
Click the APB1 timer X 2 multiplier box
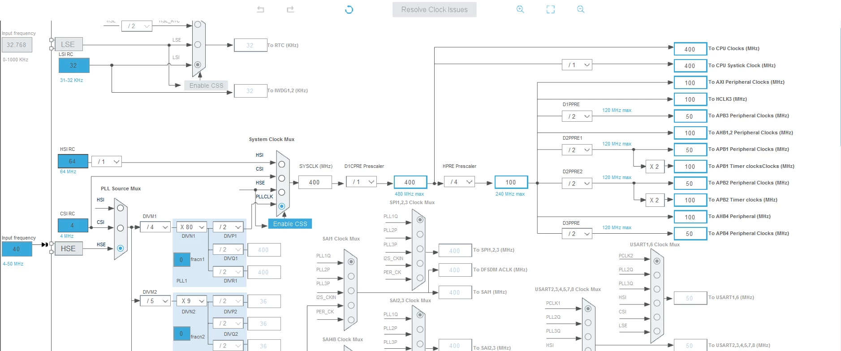point(654,167)
